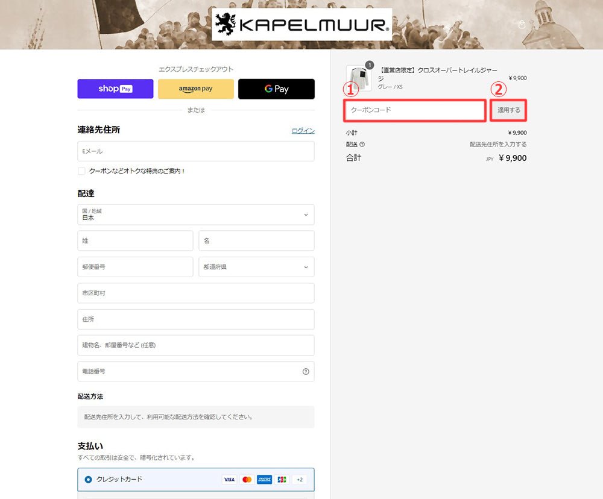This screenshot has height=499, width=603.
Task: Focus the クーポンコード input field
Action: 415,110
